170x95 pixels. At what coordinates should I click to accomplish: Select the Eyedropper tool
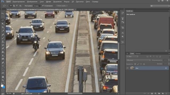[3, 31]
